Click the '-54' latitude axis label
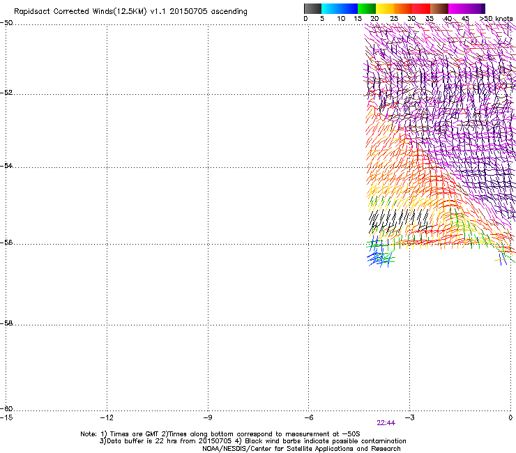The image size is (516, 453). tap(6, 165)
